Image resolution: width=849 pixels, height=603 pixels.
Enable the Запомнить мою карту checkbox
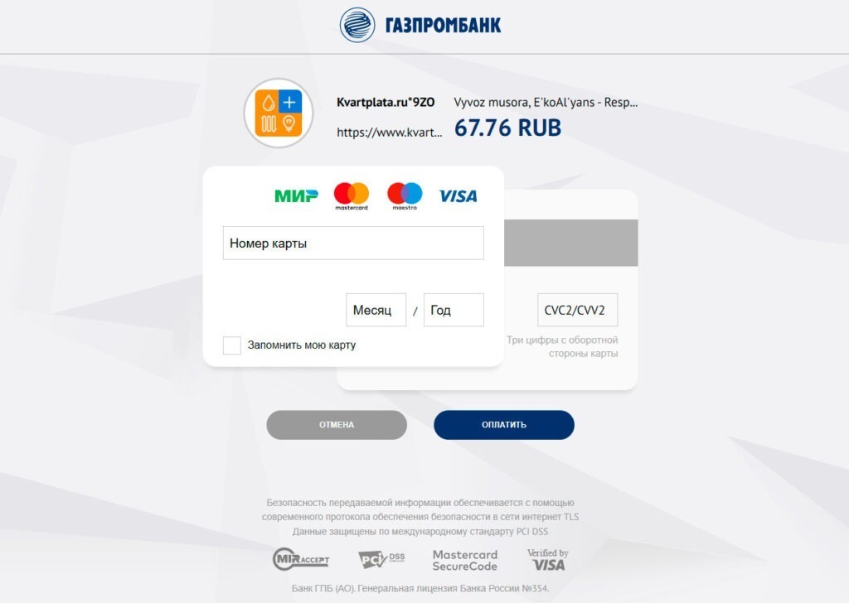tap(232, 345)
